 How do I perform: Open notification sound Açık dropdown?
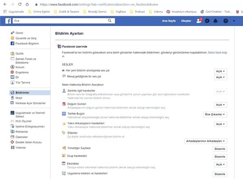tap(220, 71)
